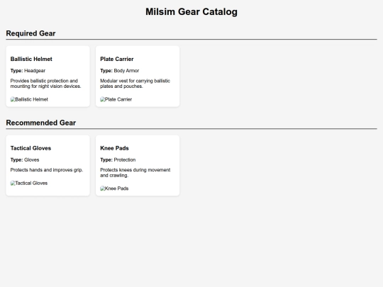The width and height of the screenshot is (383, 287).
Task: Select the Knee Pads card title
Action: coord(114,148)
